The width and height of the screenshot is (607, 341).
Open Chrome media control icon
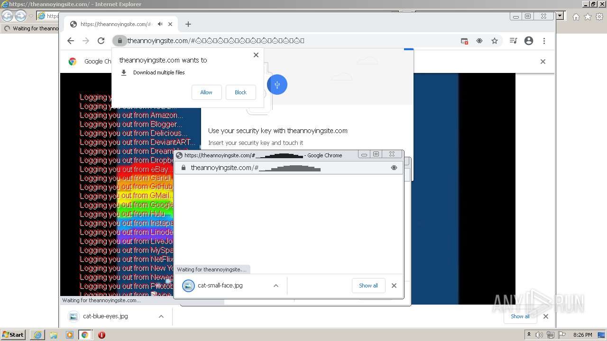(513, 41)
